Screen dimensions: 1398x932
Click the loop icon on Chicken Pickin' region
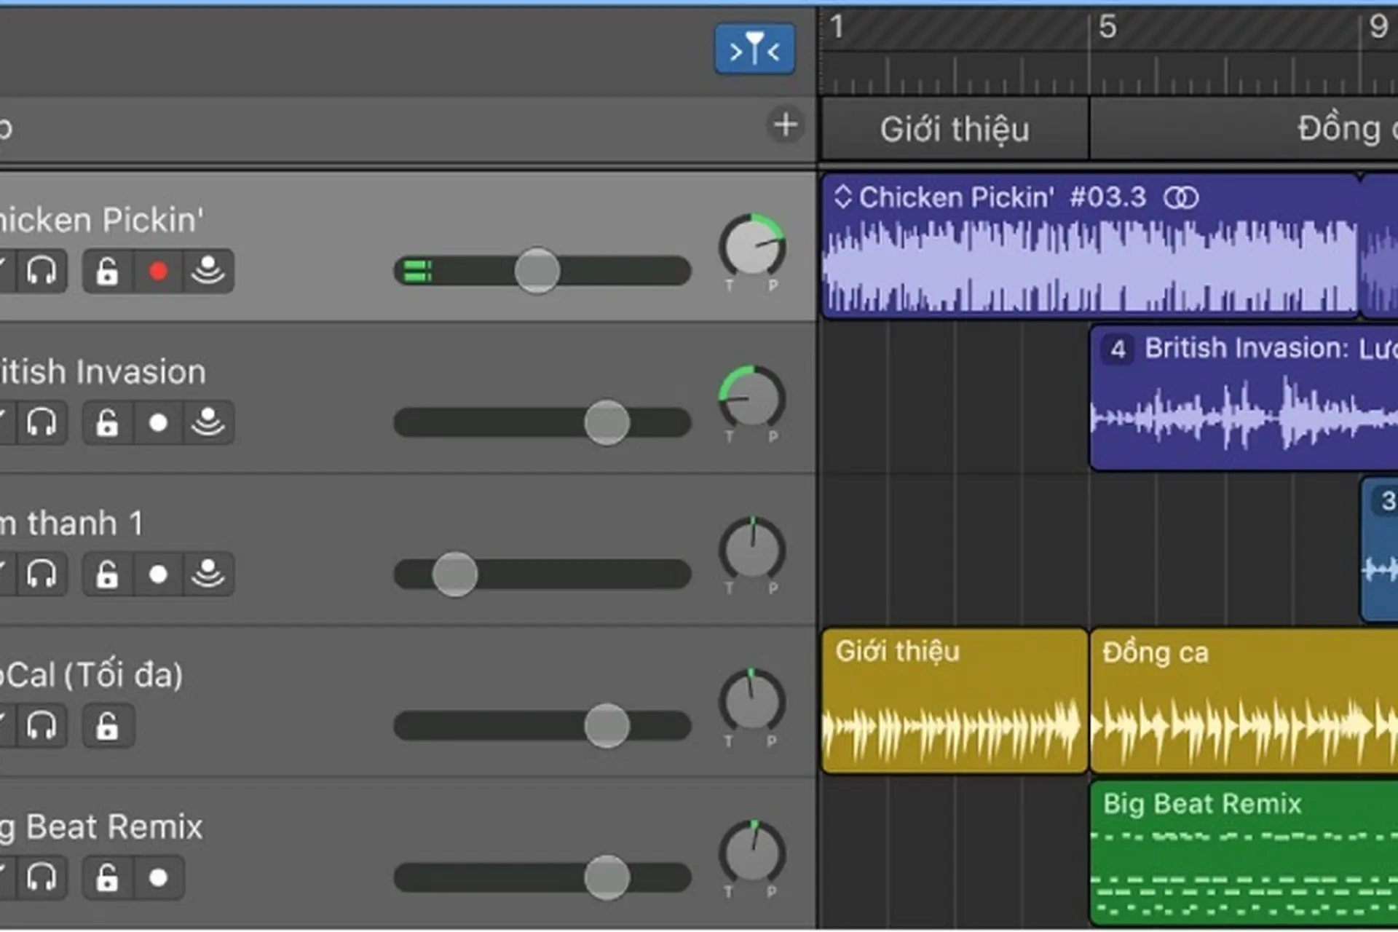tap(1180, 197)
